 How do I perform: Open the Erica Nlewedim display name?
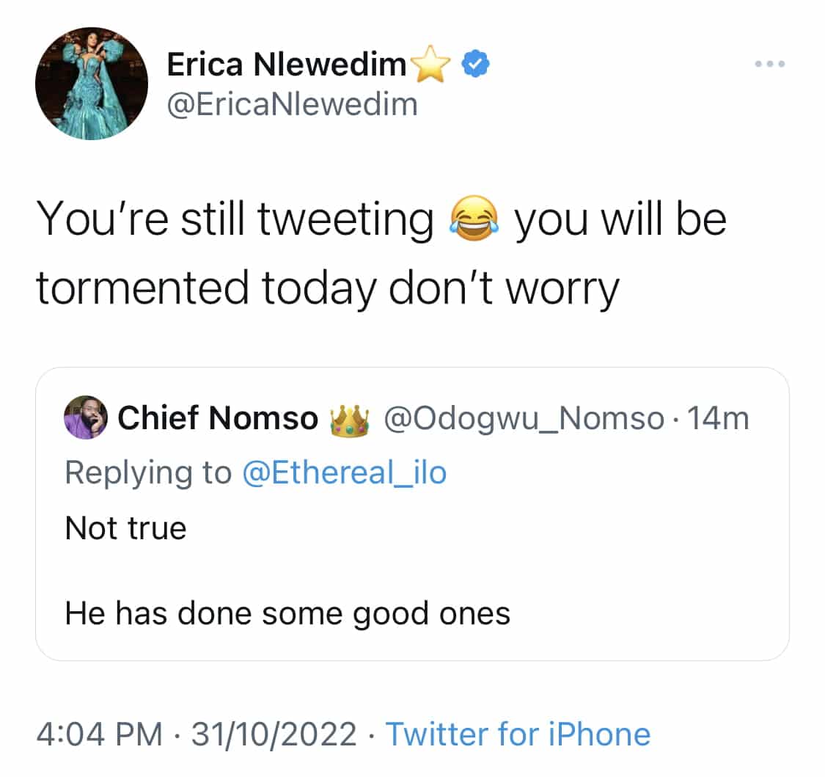(x=286, y=66)
